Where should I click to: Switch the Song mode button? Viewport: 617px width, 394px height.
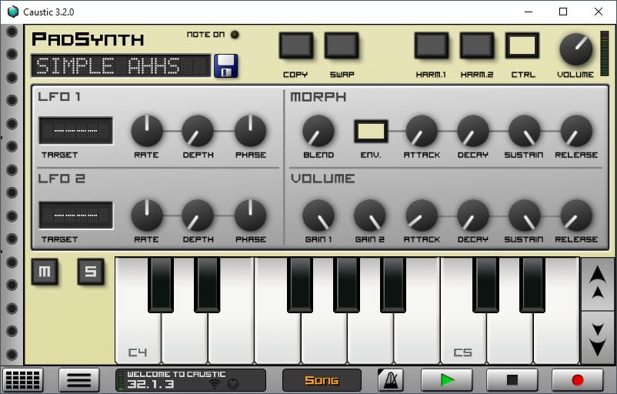coord(322,380)
